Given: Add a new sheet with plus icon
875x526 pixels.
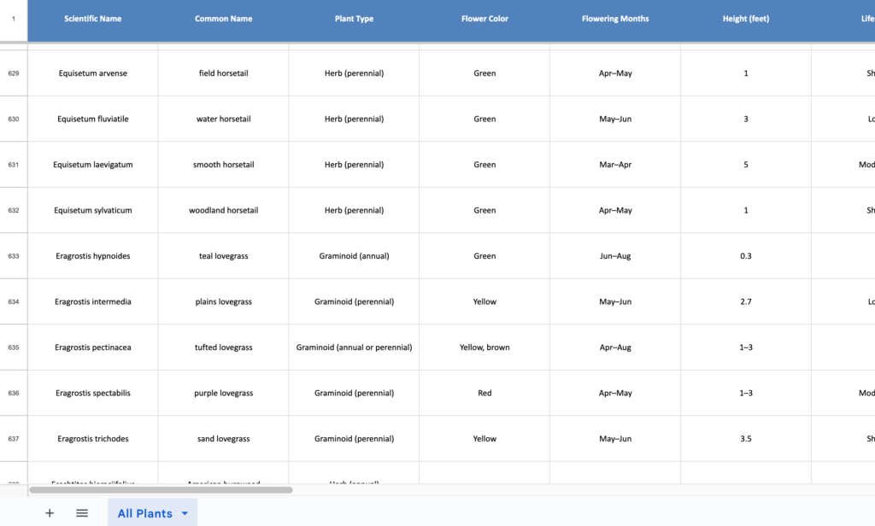Looking at the screenshot, I should tap(50, 513).
